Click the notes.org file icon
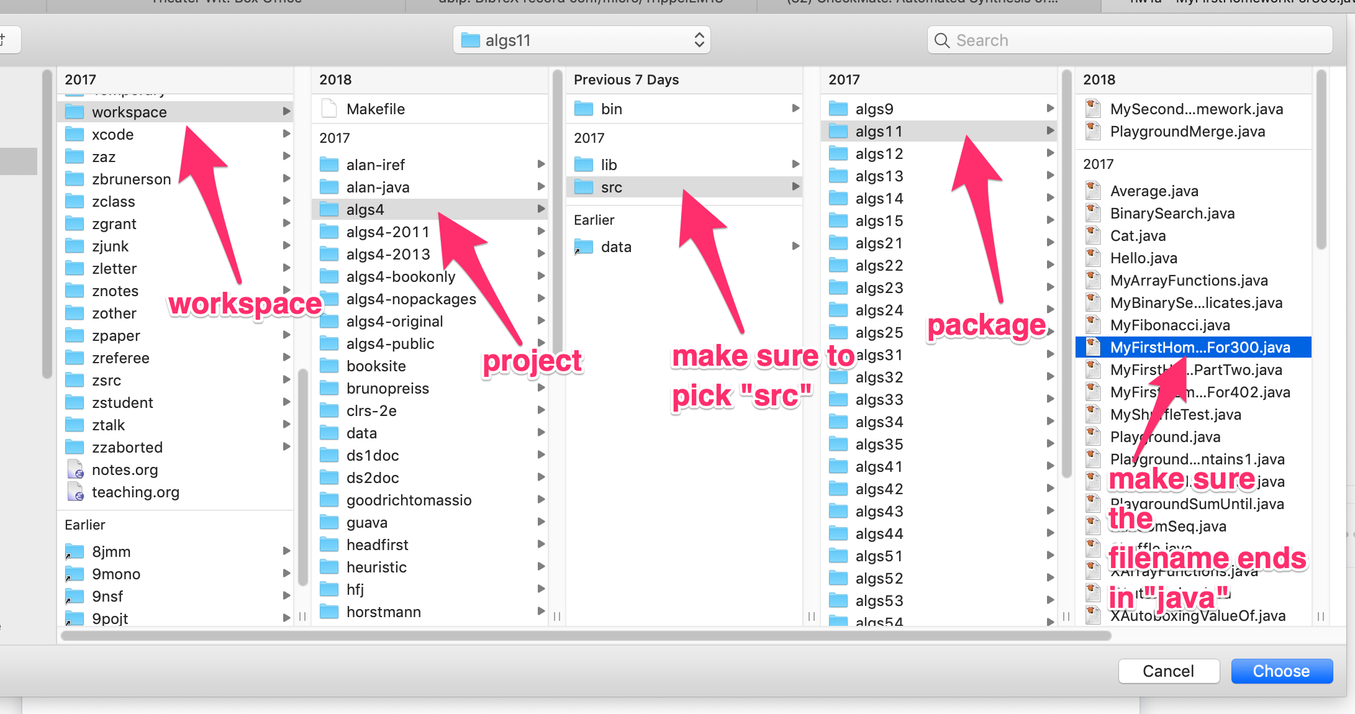This screenshot has height=714, width=1355. click(x=75, y=470)
